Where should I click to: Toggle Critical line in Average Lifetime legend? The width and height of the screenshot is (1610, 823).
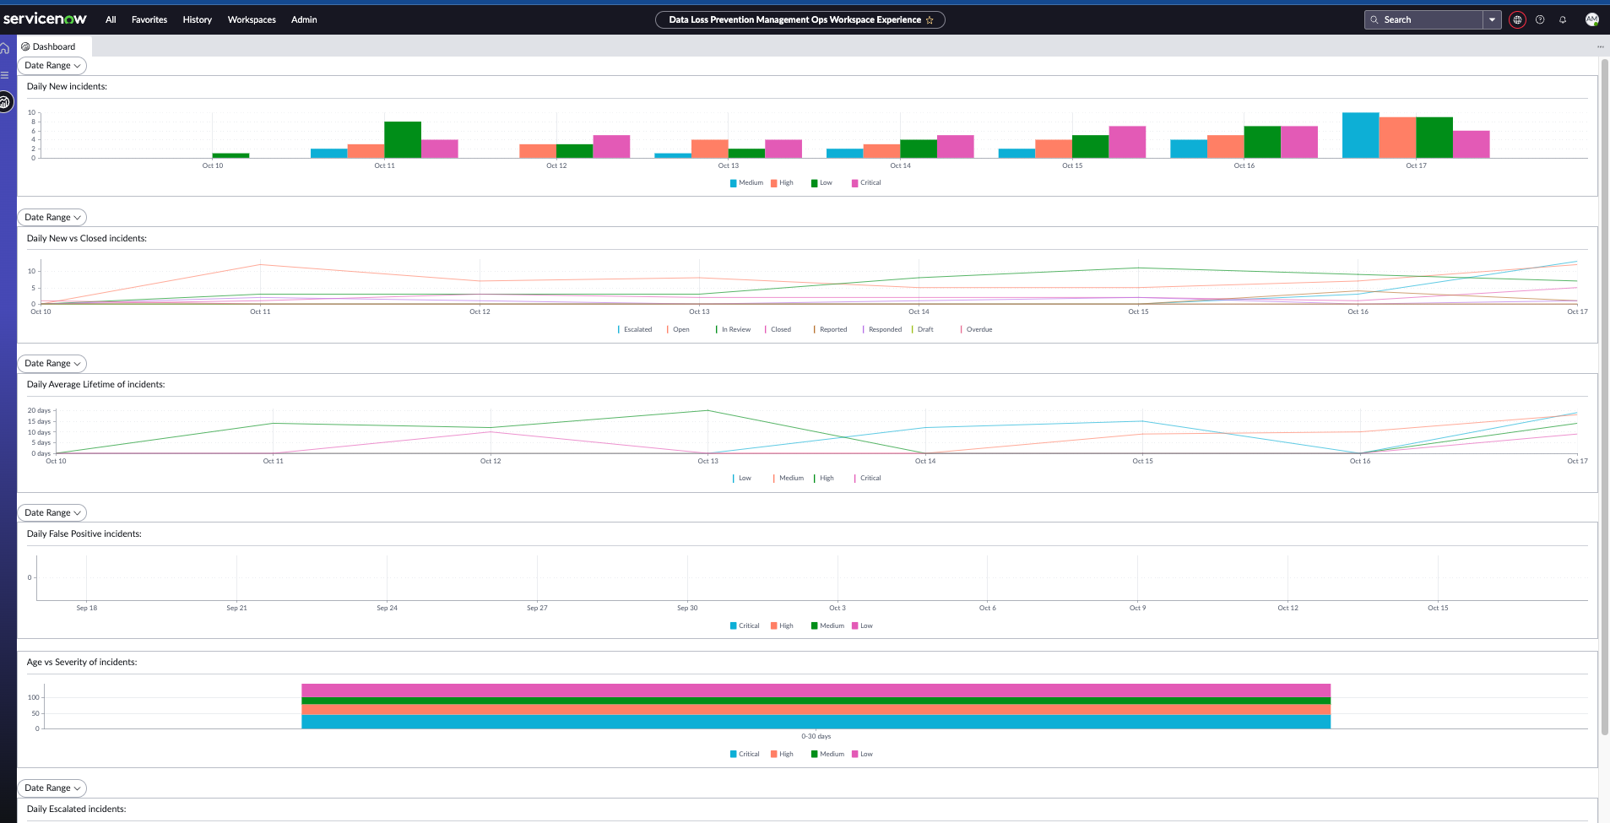click(x=867, y=478)
